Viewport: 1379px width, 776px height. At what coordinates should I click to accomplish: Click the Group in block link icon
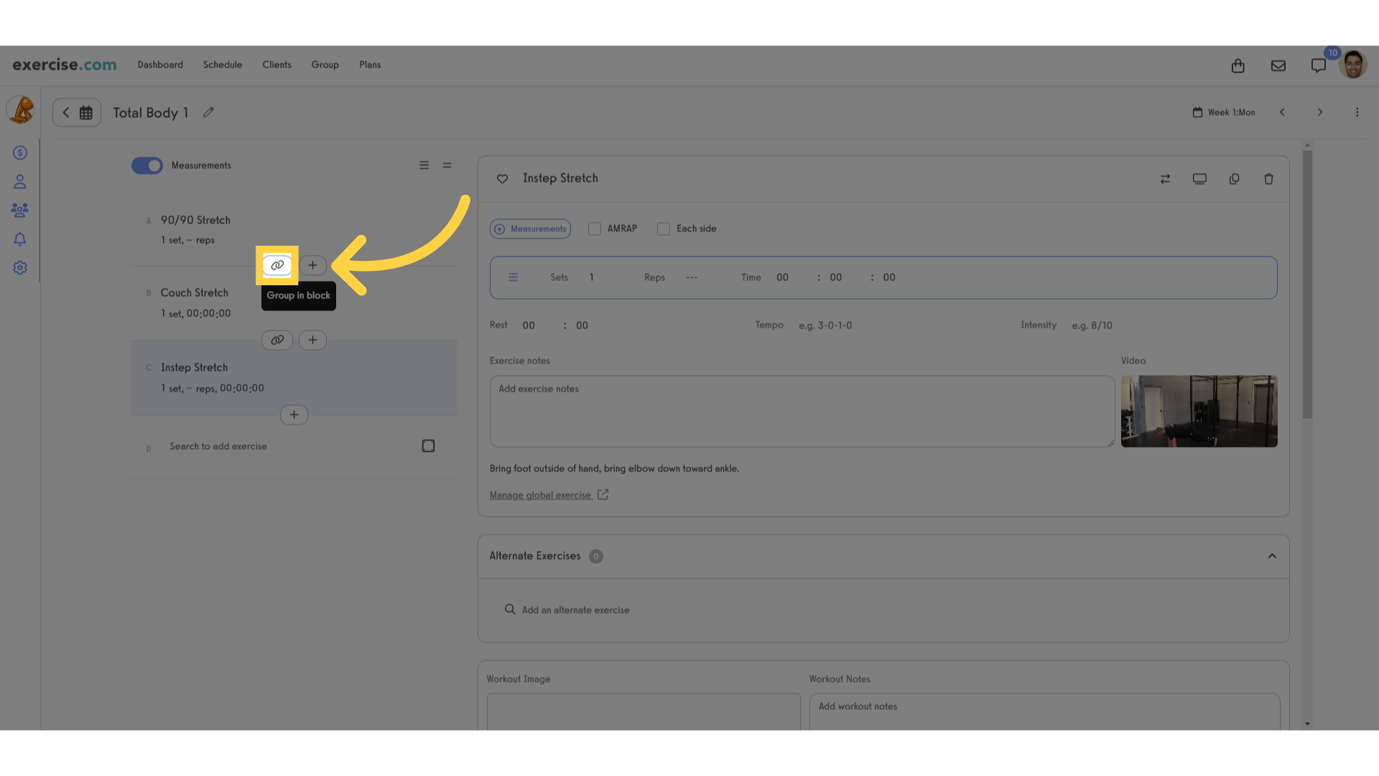(x=277, y=265)
